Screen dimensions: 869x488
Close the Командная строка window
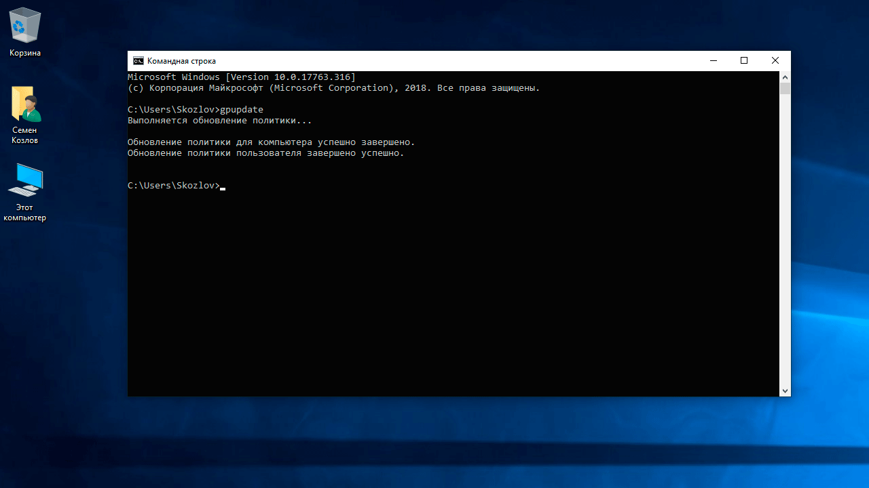click(x=775, y=61)
